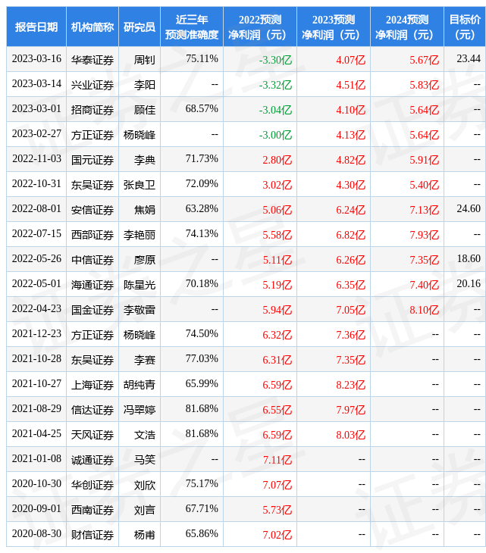Sort by 近三年预测准确度 header
Viewport: 486px width, 553px height.
tap(192, 27)
